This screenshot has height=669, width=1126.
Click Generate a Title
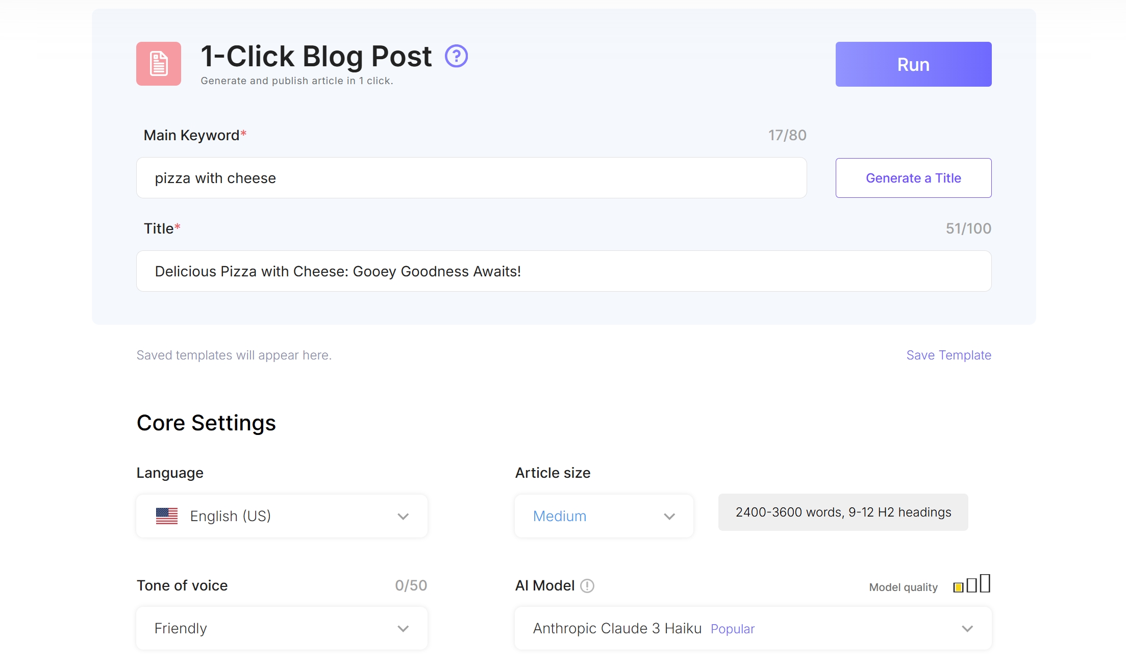(x=913, y=177)
